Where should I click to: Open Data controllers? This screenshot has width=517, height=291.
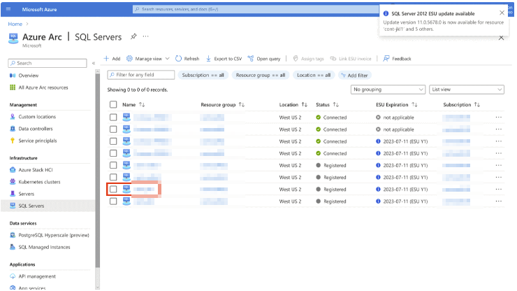[x=35, y=129]
